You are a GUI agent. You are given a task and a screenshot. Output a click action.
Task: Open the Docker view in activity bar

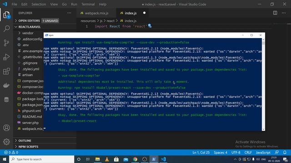6,86
